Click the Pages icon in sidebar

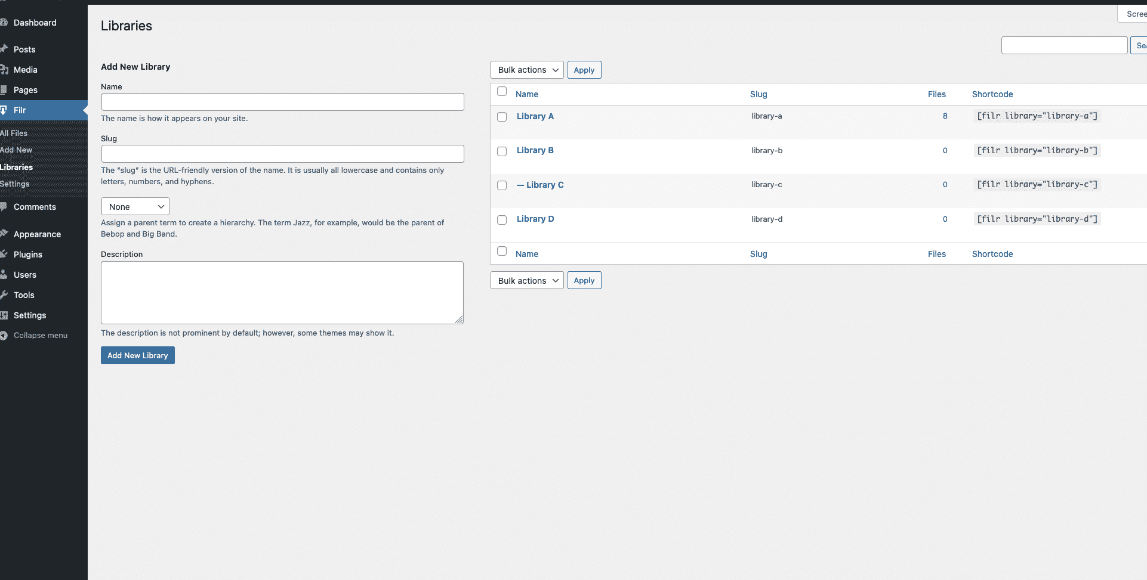coord(3,90)
